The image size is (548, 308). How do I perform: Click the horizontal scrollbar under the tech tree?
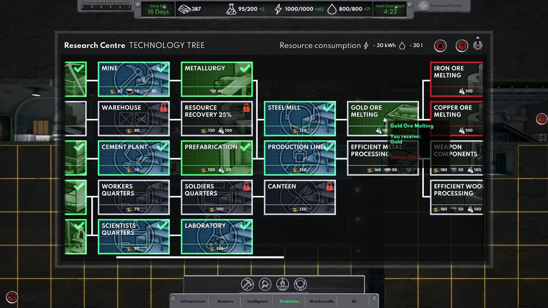[x=200, y=257]
